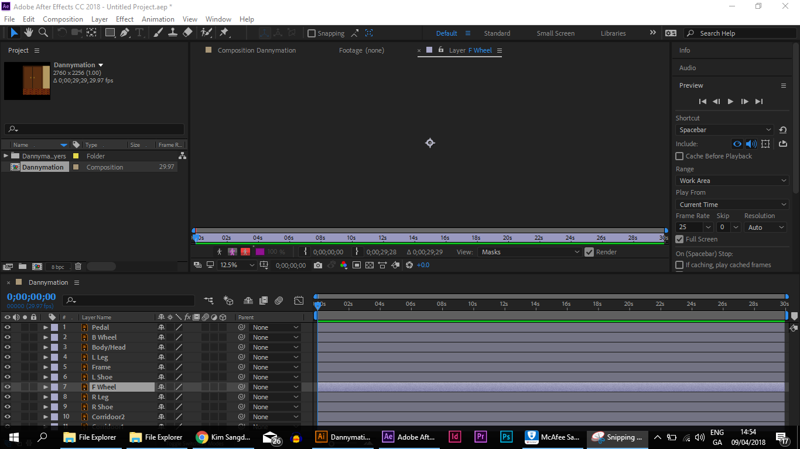Screen dimensions: 800x449
Task: Check If caching, play cached frames
Action: click(x=679, y=265)
